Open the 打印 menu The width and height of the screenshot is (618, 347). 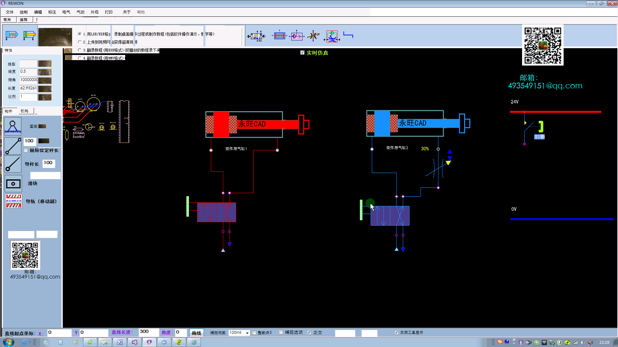[109, 12]
